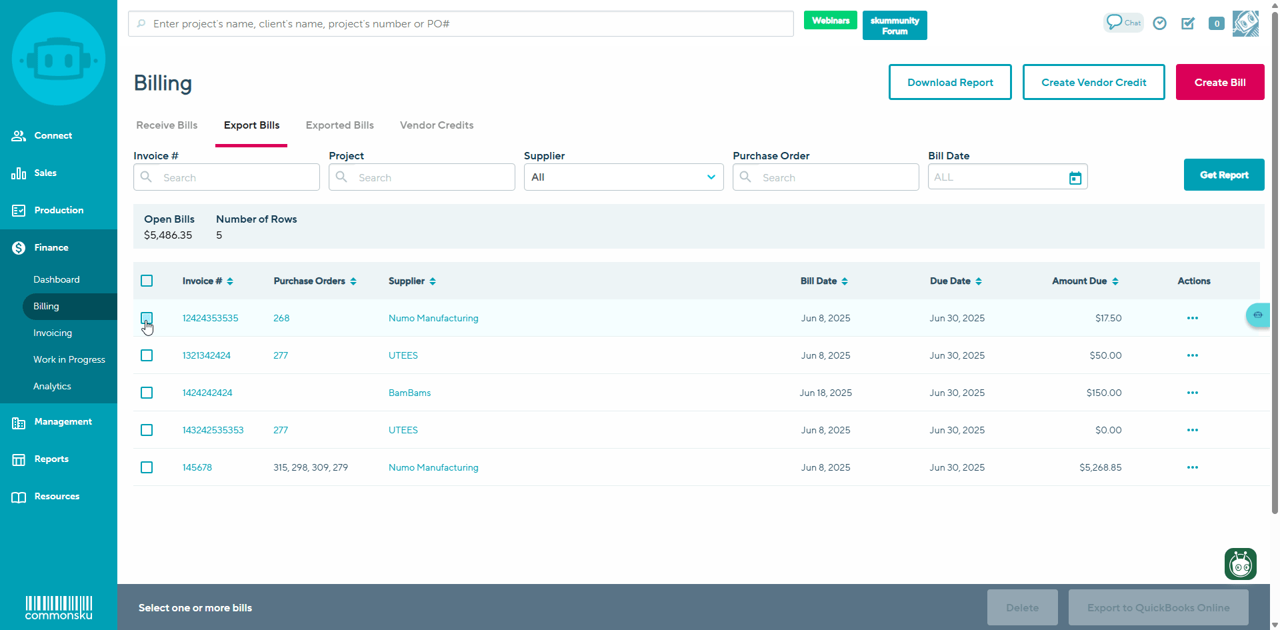Click the Bill Date calendar icon
The height and width of the screenshot is (630, 1280).
point(1075,178)
